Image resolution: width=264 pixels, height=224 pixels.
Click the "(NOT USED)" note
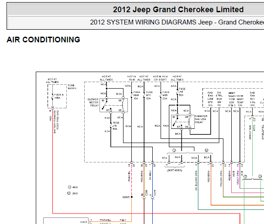[x=175, y=170]
